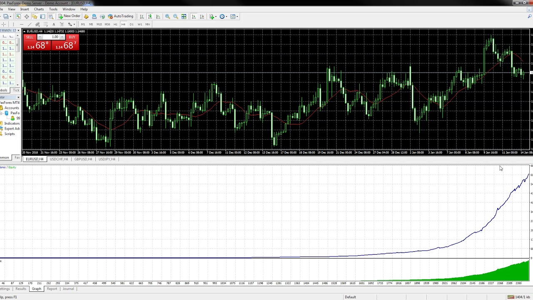Open the Insert menu

(25, 9)
